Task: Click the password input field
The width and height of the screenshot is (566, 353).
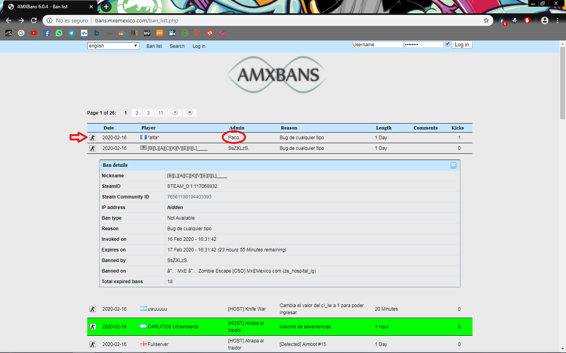Action: point(424,45)
